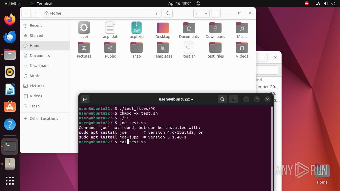Open the volume system tray icon

[x=326, y=3]
